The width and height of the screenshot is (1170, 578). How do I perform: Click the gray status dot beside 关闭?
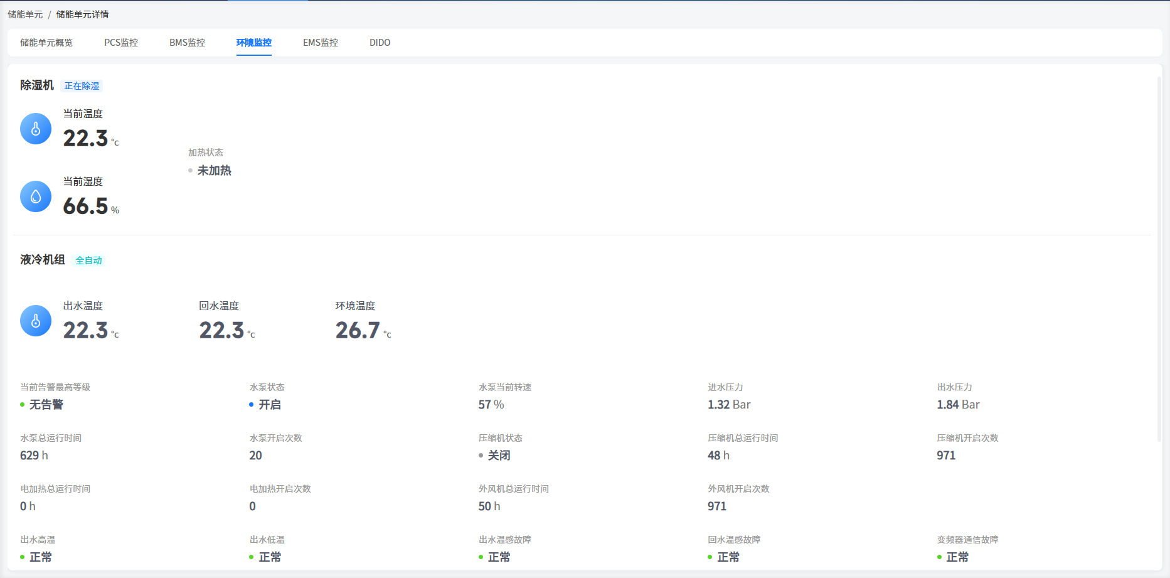coord(481,456)
